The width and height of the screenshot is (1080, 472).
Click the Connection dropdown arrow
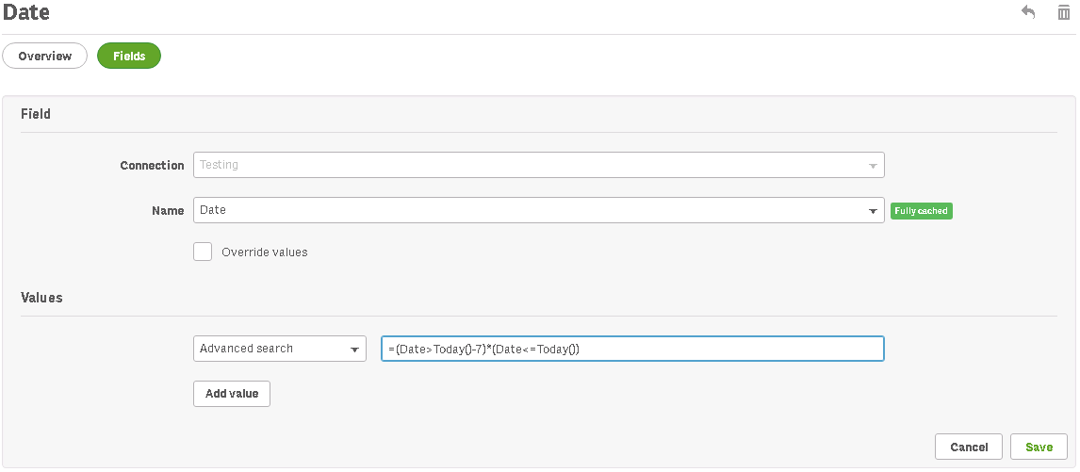tap(872, 166)
